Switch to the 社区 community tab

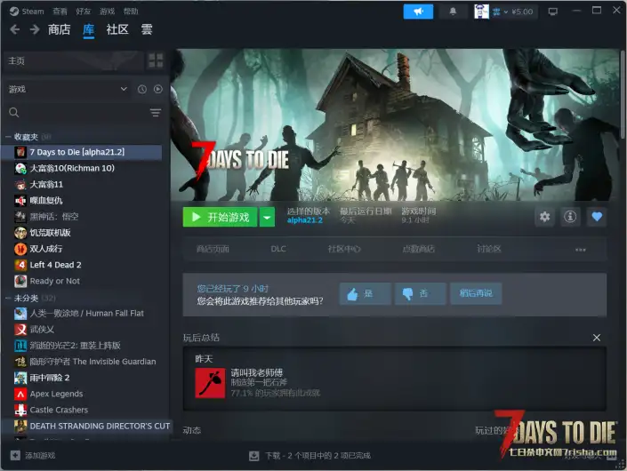point(117,29)
